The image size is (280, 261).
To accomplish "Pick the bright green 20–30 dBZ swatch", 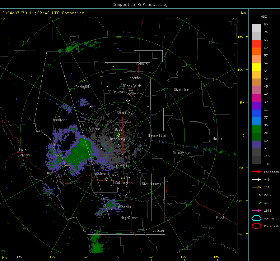I will point(256,129).
